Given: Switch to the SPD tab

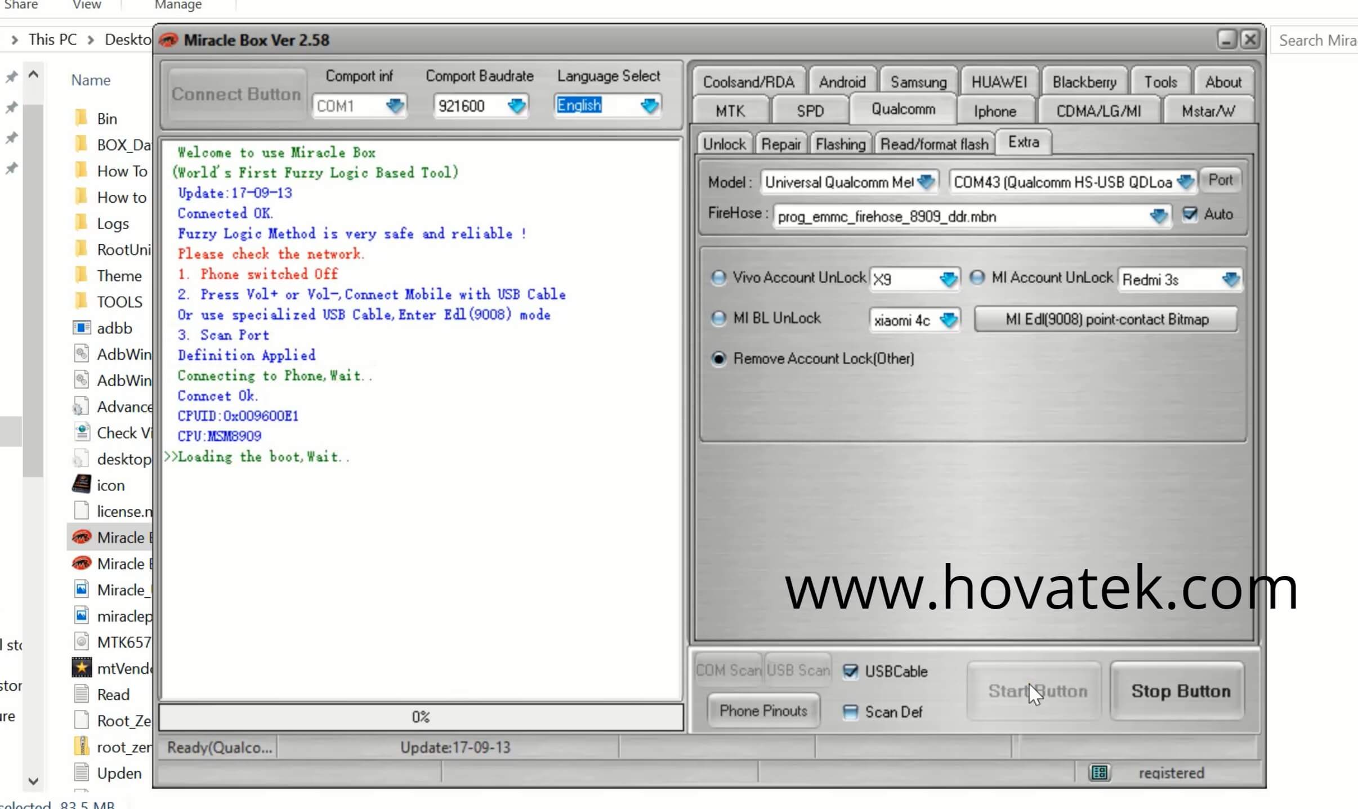Looking at the screenshot, I should click(x=810, y=111).
